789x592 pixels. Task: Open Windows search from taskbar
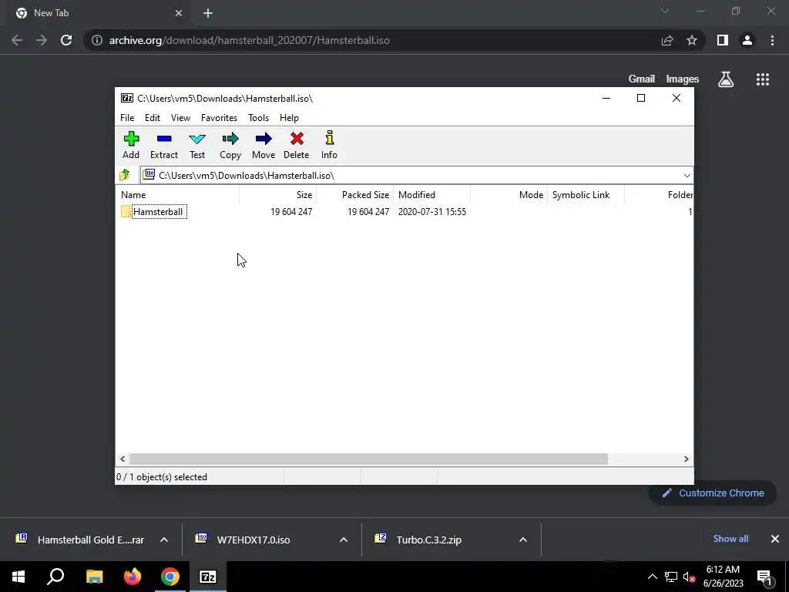[55, 577]
